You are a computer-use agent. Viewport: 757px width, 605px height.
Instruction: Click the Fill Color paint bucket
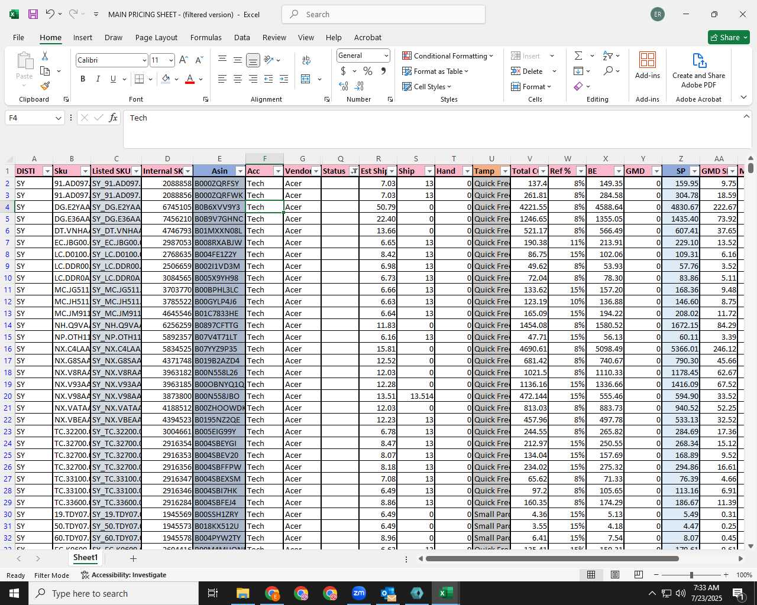click(x=166, y=79)
